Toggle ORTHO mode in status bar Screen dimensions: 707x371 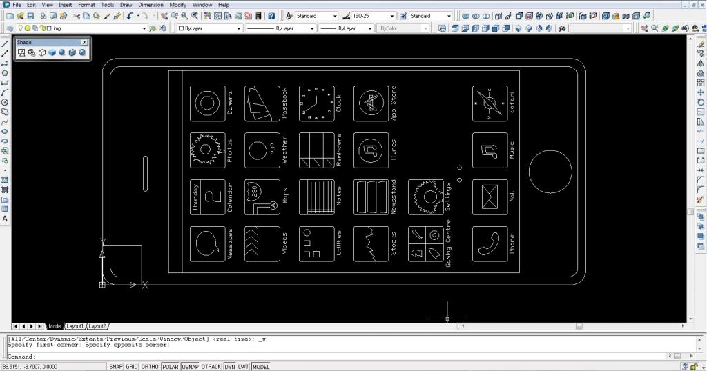[150, 367]
